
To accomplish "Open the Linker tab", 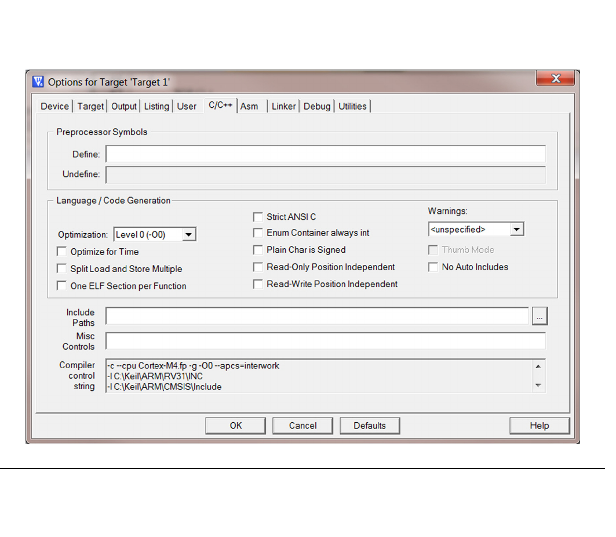I will (283, 106).
